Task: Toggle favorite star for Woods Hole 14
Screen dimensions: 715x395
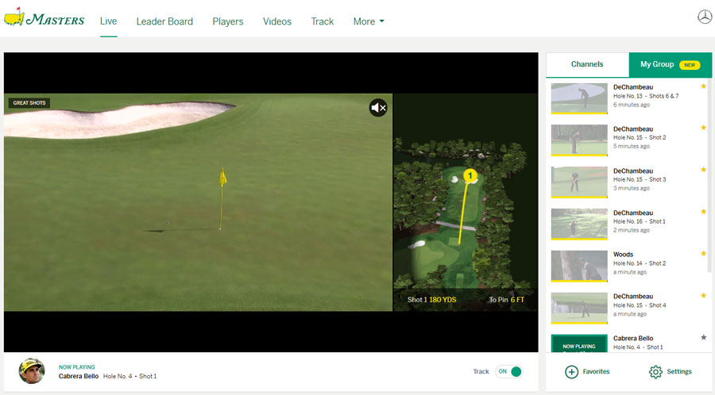Action: tap(704, 254)
